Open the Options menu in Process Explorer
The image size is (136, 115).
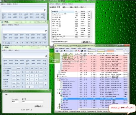click(x=62, y=49)
